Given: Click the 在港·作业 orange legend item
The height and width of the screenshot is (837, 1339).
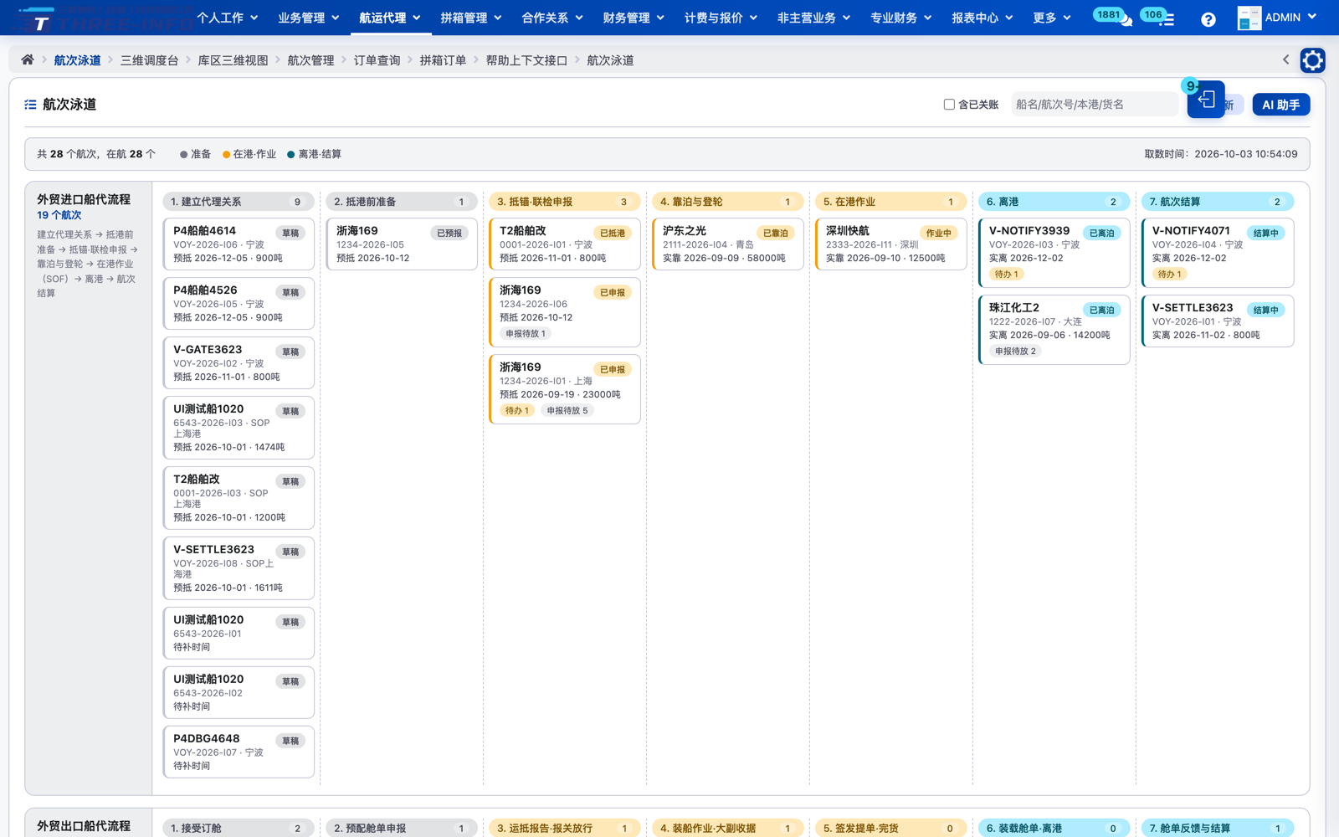Looking at the screenshot, I should 249,154.
